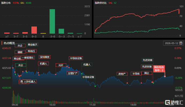Click the red 0.28% axis value
The width and height of the screenshot is (185, 107).
[178, 58]
